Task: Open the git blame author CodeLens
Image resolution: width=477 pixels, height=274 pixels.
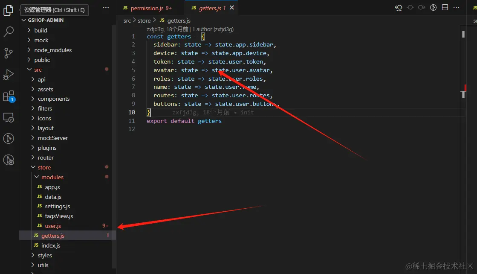Action: (x=168, y=29)
